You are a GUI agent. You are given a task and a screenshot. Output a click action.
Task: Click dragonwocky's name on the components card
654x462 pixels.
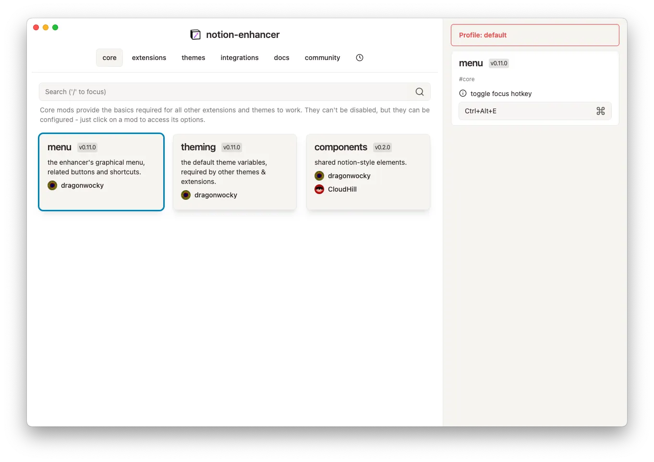point(350,176)
